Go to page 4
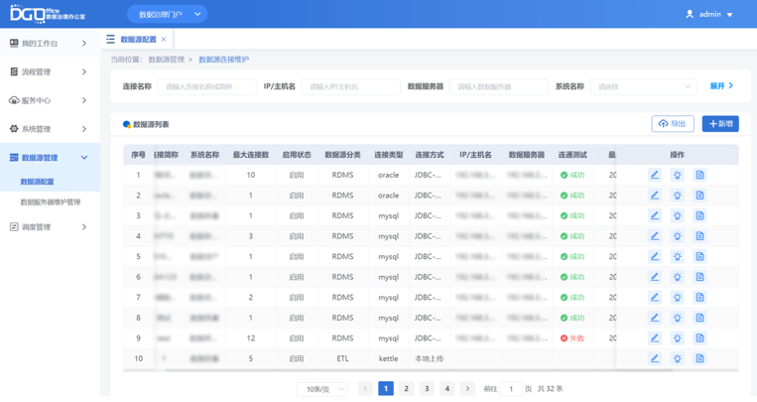 [x=447, y=388]
